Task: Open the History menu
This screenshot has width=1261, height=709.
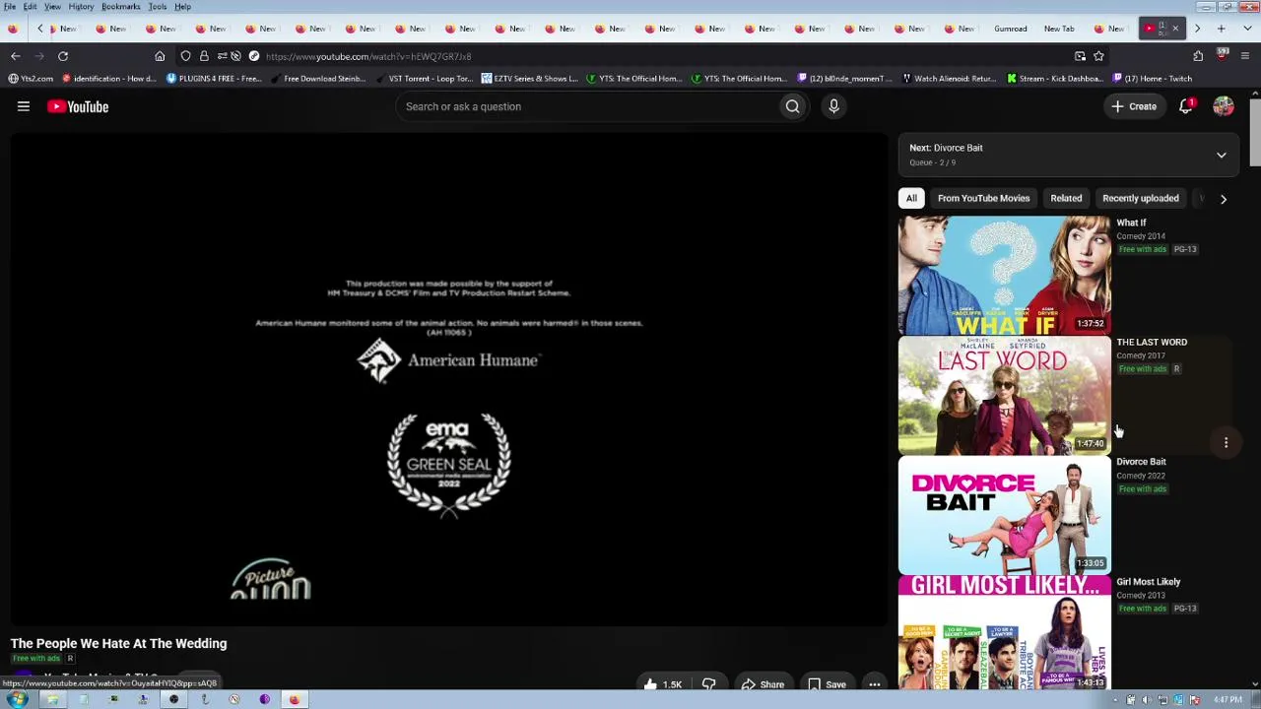Action: (81, 7)
